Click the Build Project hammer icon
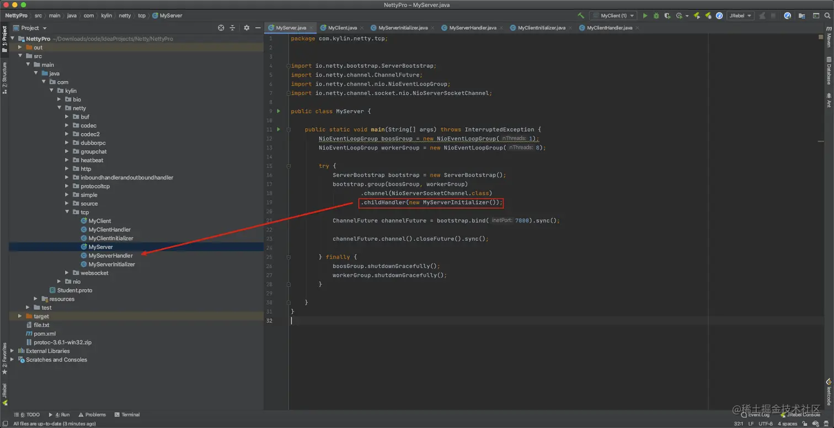This screenshot has height=428, width=834. (581, 15)
